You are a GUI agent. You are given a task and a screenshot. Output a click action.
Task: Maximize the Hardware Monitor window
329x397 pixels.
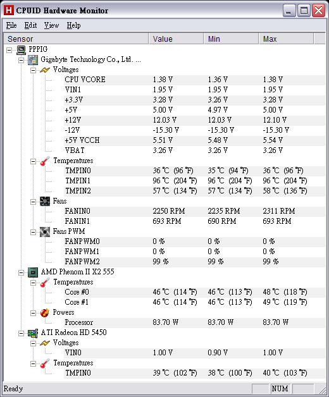[304, 11]
